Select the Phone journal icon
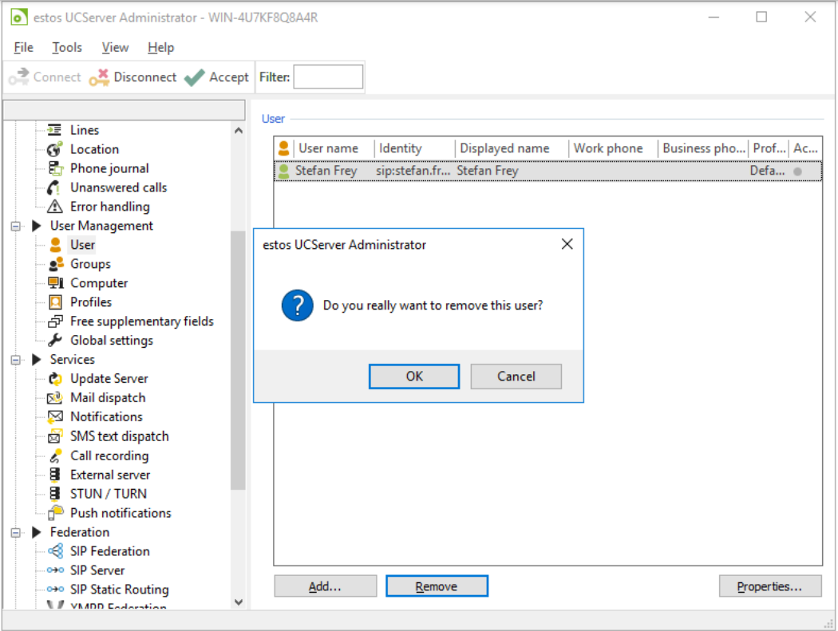The image size is (838, 631). click(x=55, y=168)
